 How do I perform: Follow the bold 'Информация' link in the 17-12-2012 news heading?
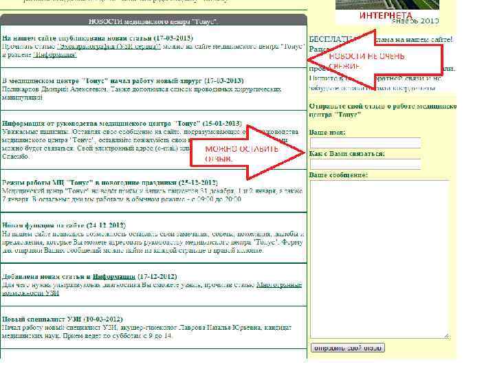(113, 277)
